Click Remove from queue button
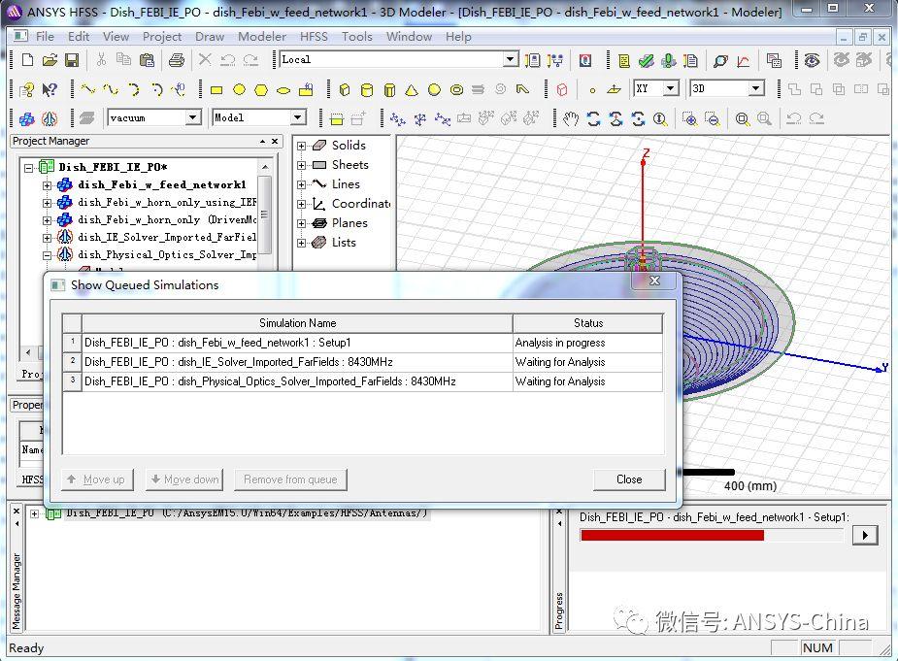 [290, 479]
